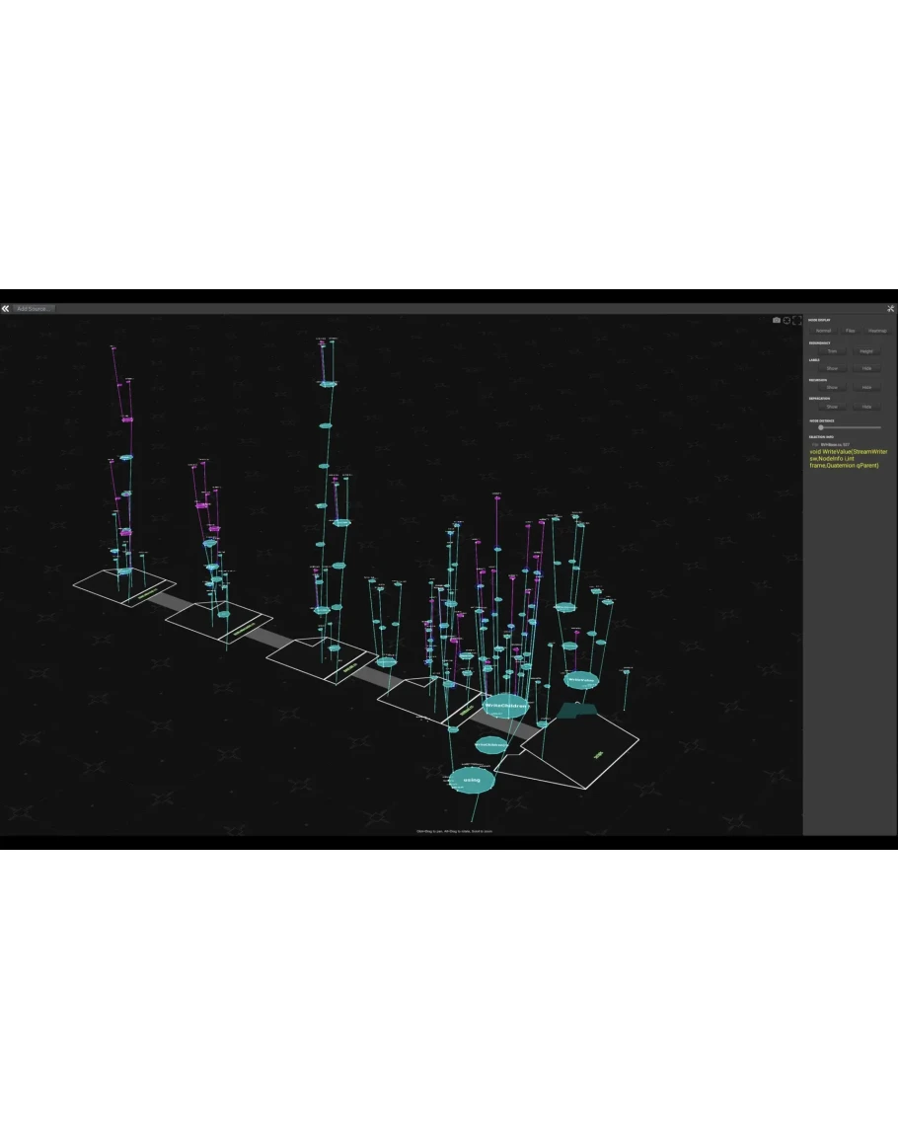
Task: Show labels in the graph
Action: 832,368
